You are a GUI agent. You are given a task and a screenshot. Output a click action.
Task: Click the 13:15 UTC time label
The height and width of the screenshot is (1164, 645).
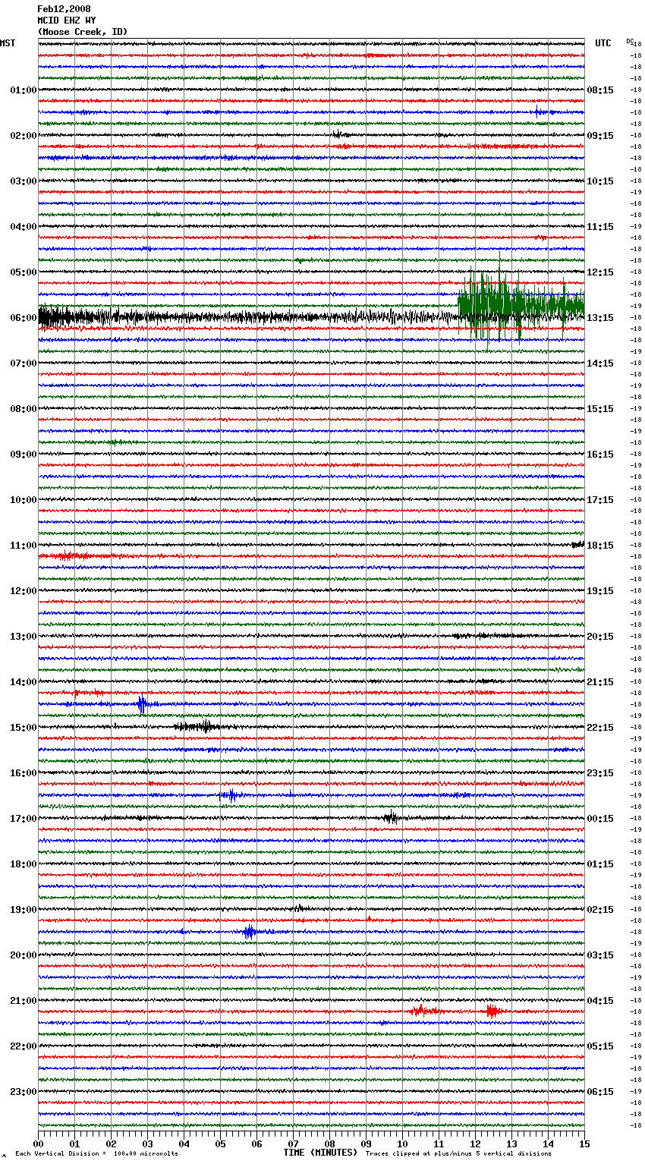click(600, 318)
